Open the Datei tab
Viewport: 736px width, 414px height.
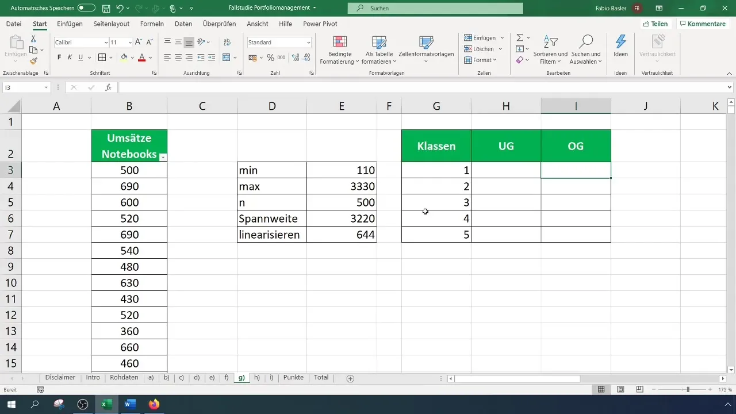point(14,24)
